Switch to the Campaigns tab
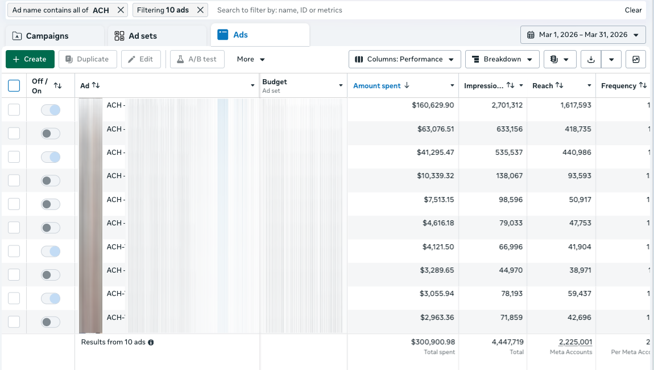This screenshot has height=370, width=654. [55, 36]
